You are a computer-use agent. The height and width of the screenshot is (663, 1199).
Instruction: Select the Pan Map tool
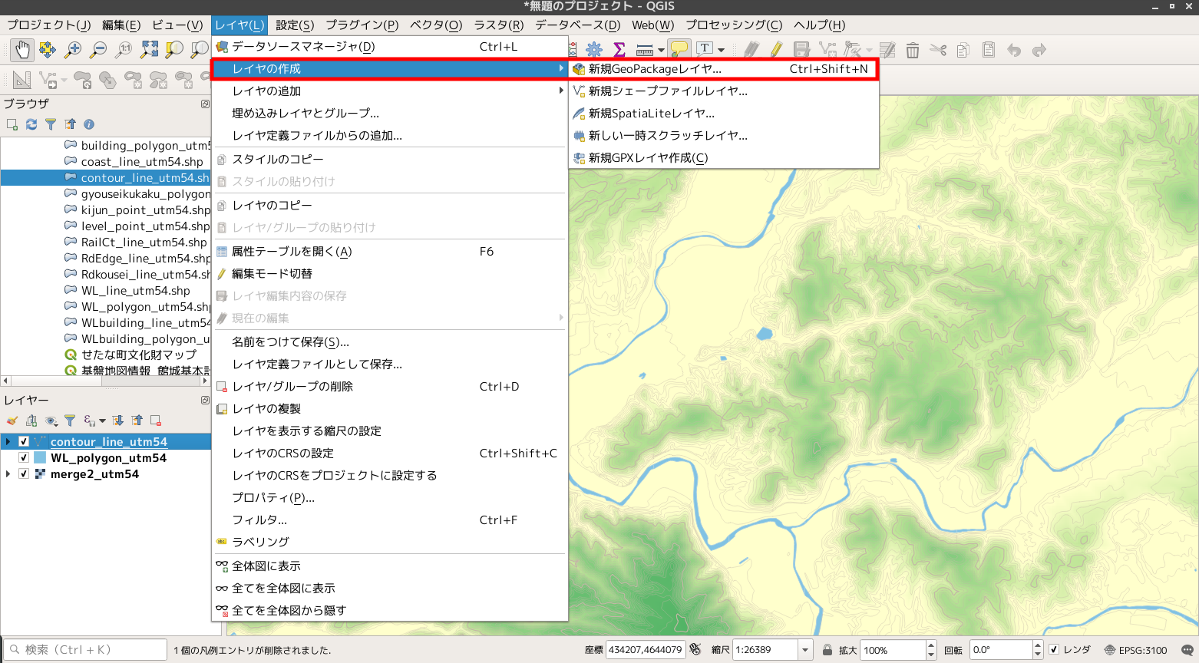21,49
